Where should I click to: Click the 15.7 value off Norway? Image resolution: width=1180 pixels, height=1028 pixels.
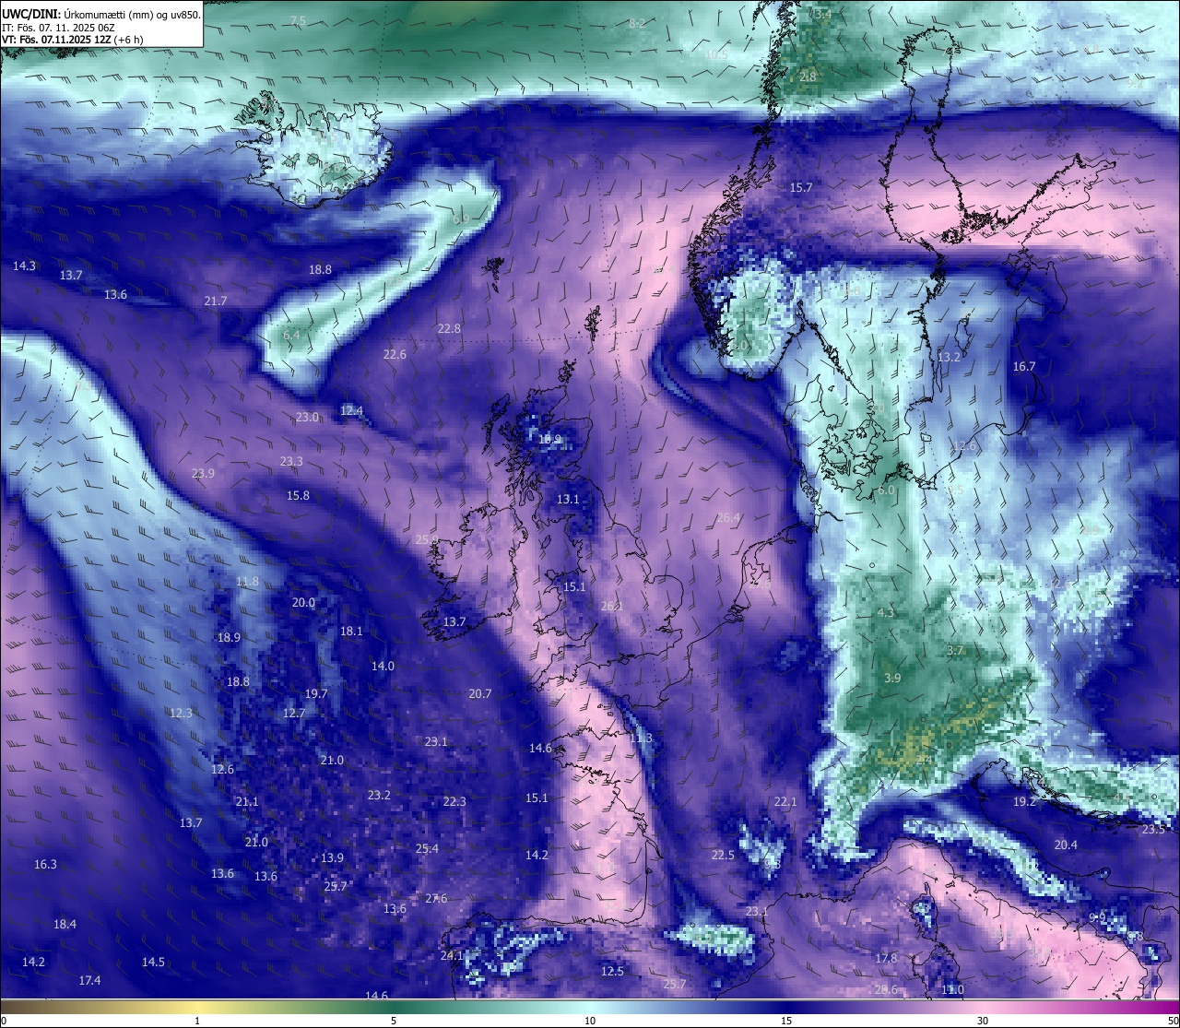801,187
